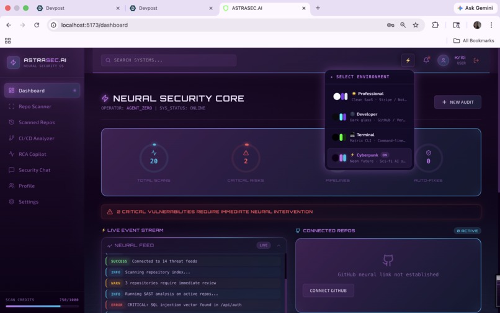The width and height of the screenshot is (500, 313).
Task: Select the Terminal environment theme
Action: point(369,137)
